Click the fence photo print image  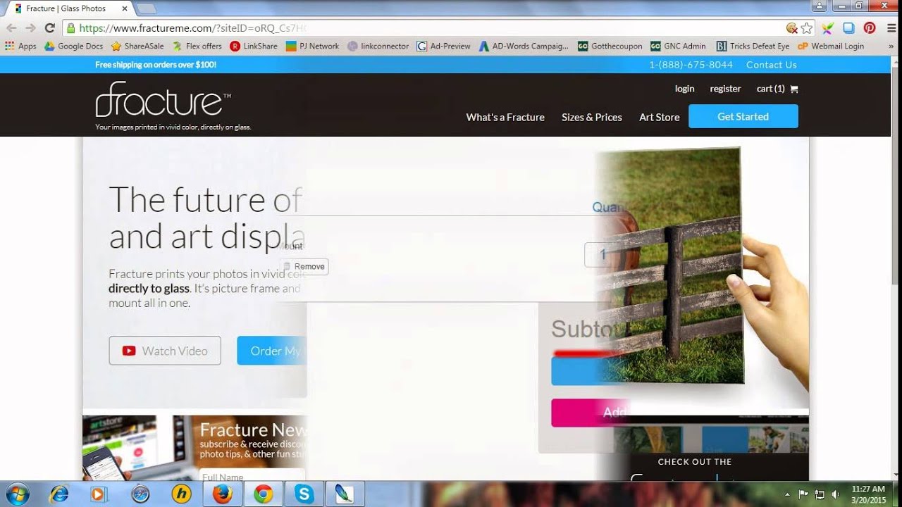[x=669, y=266]
